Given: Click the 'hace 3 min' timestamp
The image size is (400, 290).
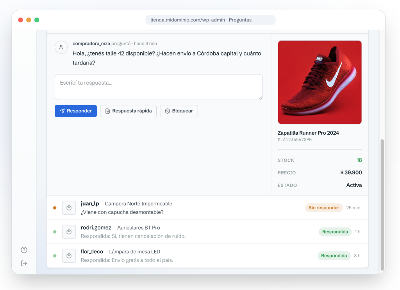Looking at the screenshot, I should tap(145, 44).
